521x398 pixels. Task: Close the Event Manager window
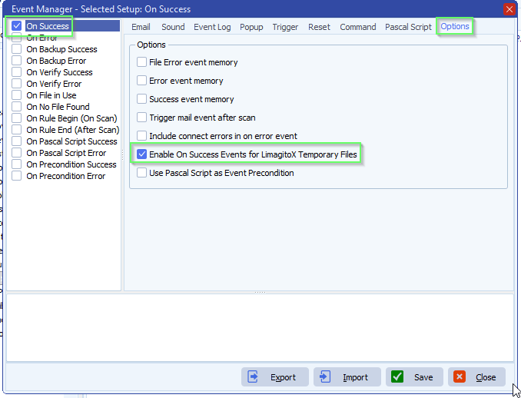(509, 9)
